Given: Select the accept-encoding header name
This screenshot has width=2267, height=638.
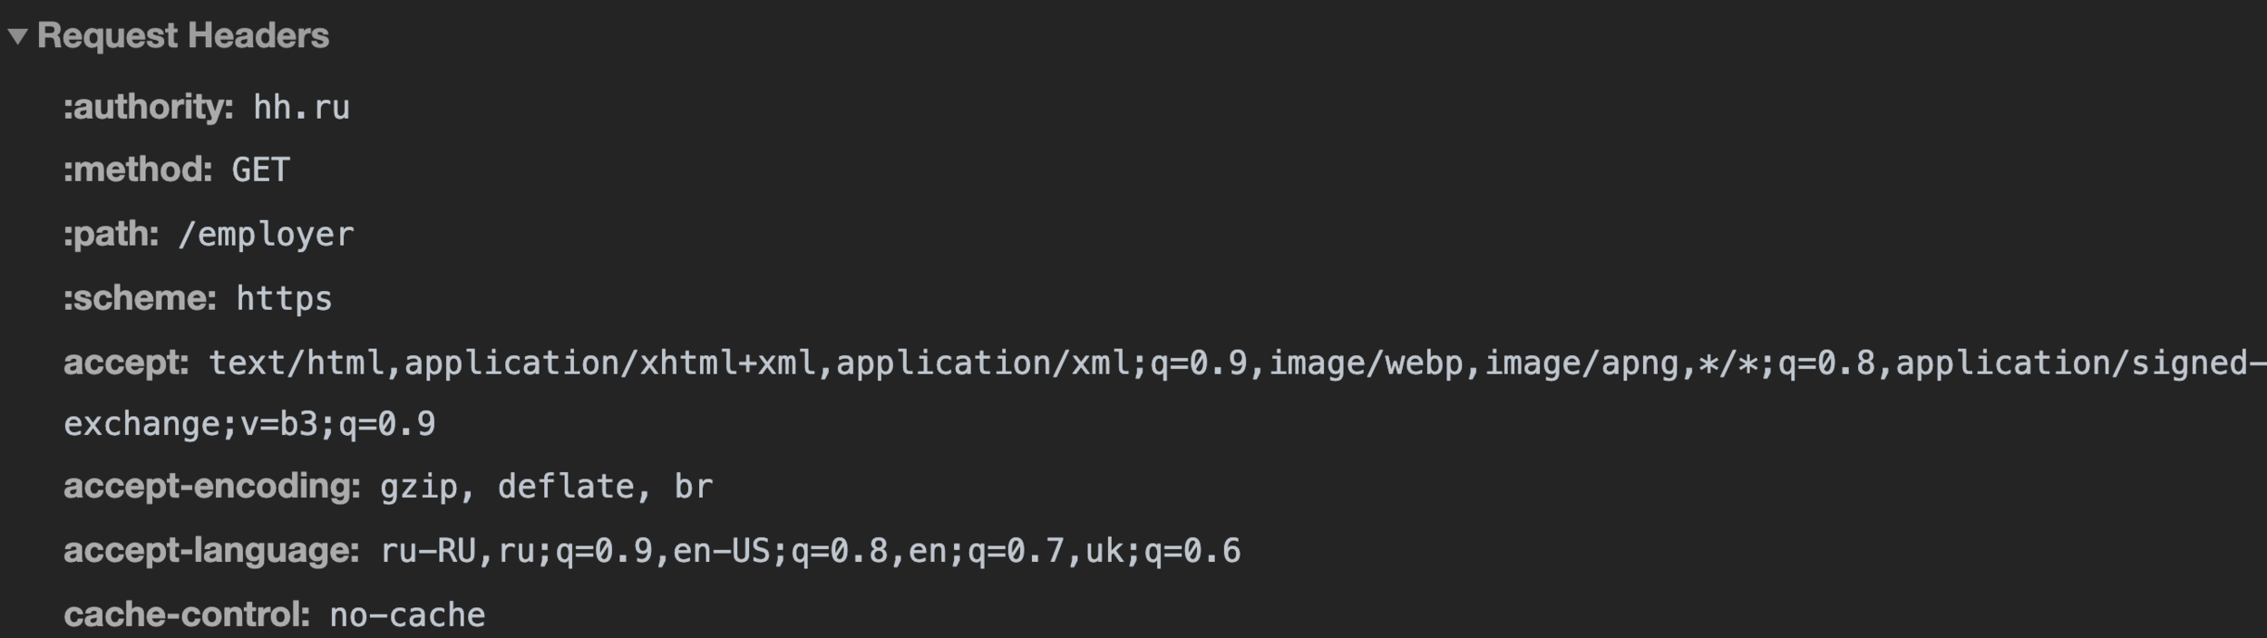Looking at the screenshot, I should click(x=212, y=487).
